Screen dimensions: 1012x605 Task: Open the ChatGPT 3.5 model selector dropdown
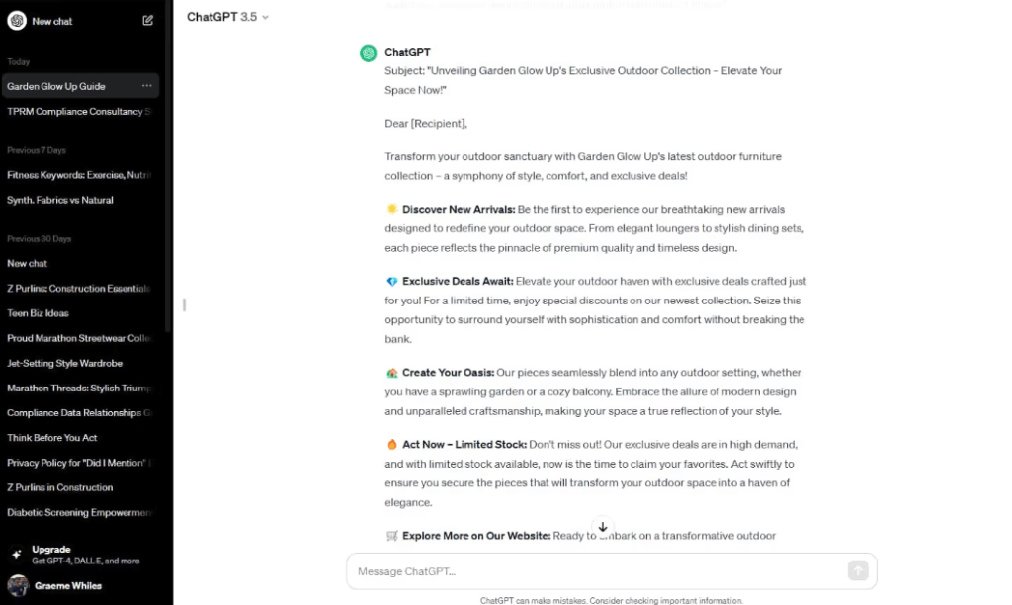click(226, 16)
